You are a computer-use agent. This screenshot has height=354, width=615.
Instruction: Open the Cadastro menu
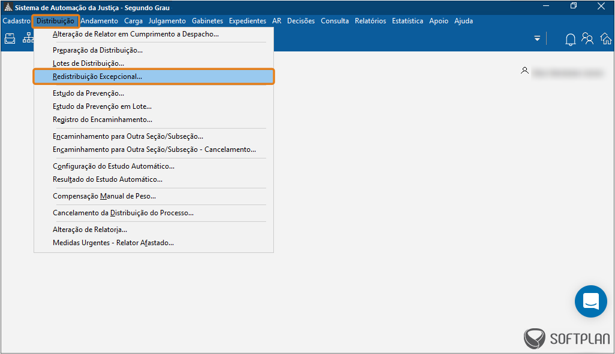[16, 21]
